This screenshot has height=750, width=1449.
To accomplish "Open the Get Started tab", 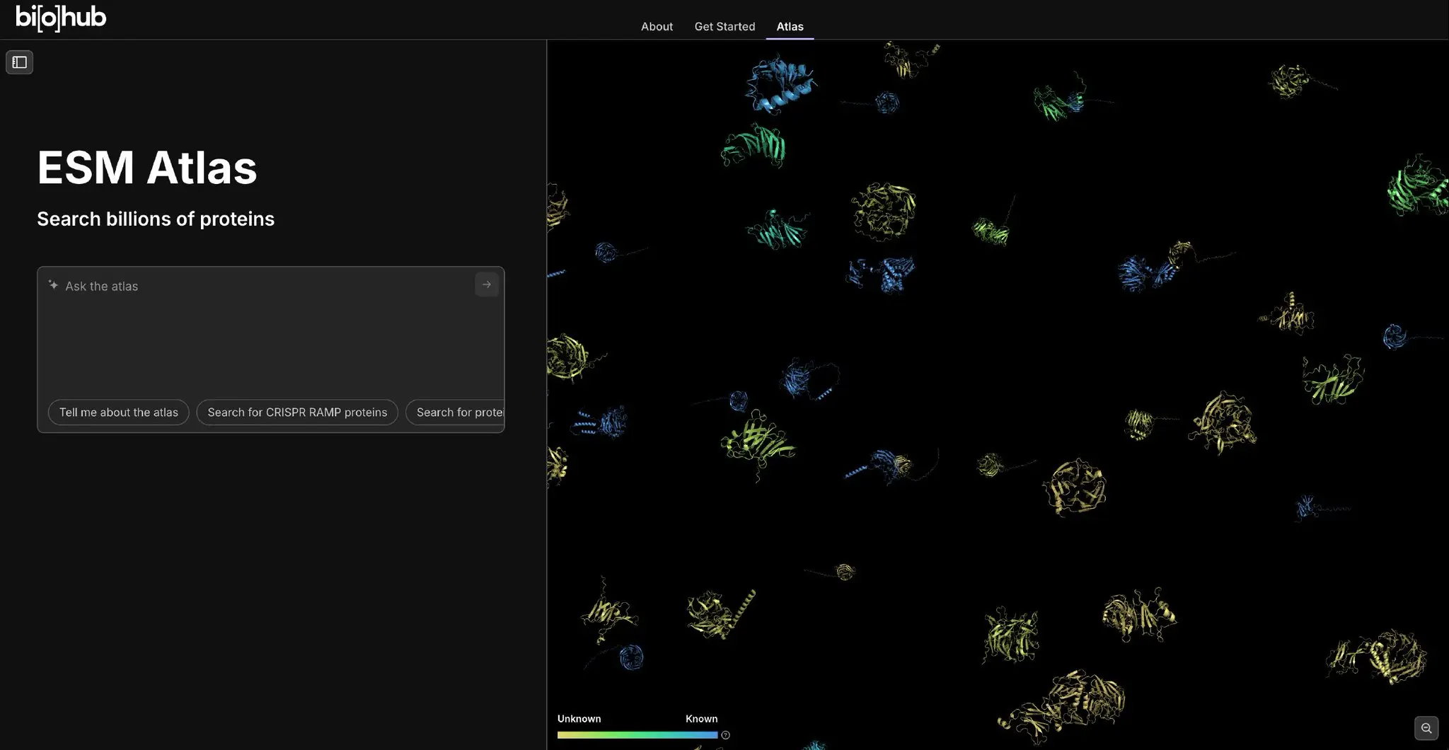I will click(724, 26).
